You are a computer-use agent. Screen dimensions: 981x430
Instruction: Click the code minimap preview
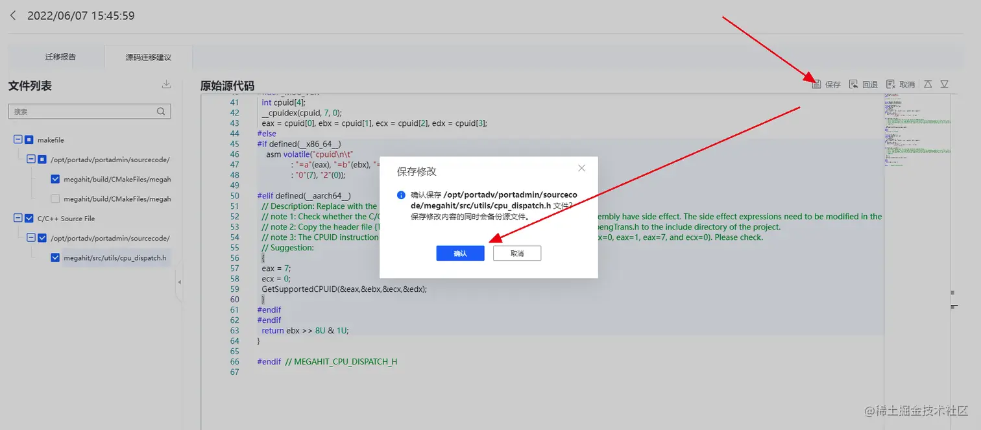917,130
